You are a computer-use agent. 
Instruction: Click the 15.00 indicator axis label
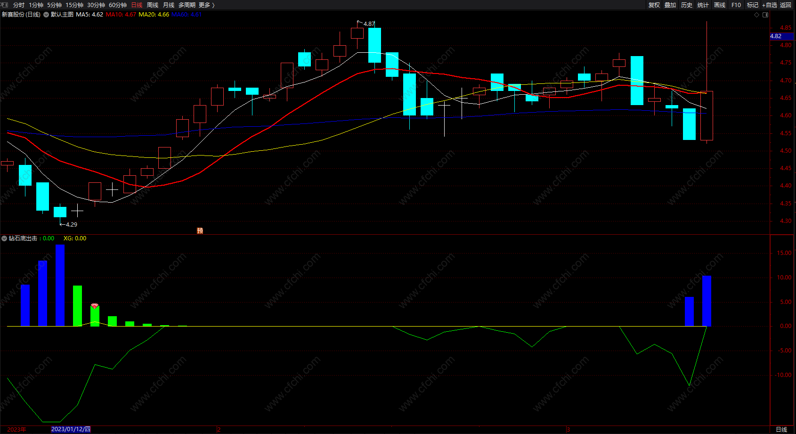pos(784,253)
